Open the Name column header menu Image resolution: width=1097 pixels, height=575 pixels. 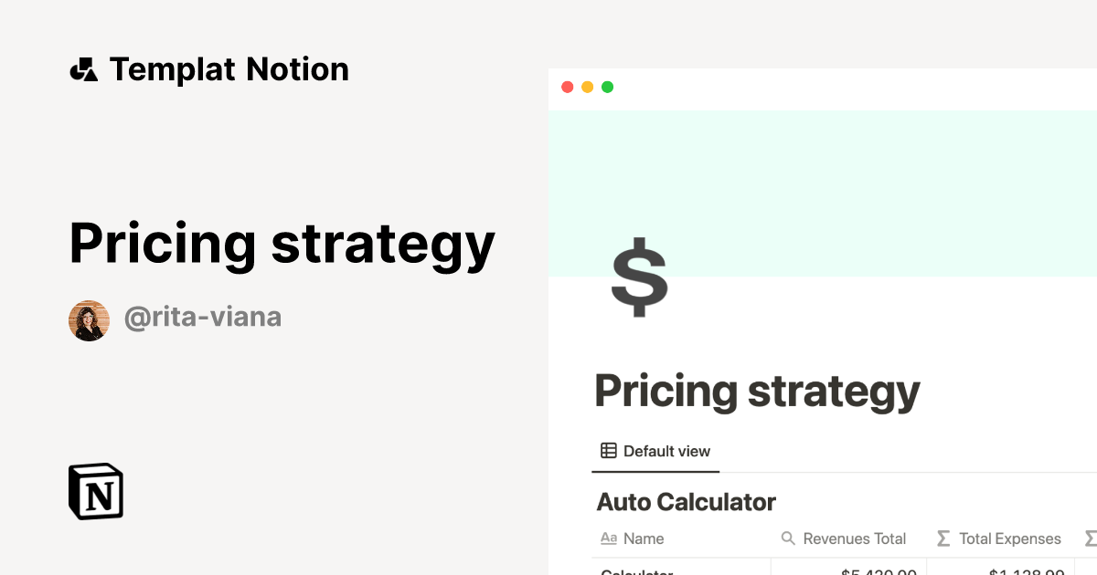point(644,538)
